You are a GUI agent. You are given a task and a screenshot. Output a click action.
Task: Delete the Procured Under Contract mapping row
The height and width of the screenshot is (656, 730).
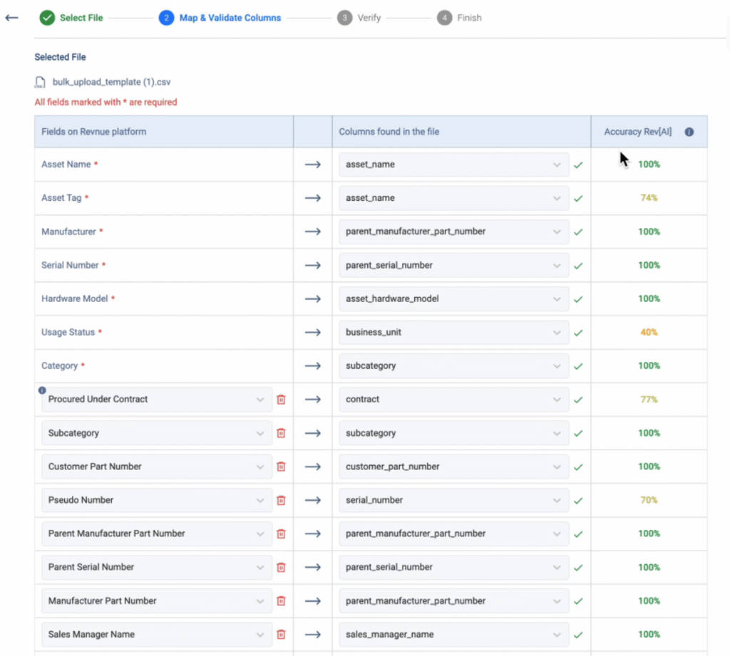(x=281, y=400)
